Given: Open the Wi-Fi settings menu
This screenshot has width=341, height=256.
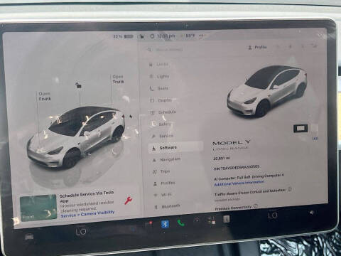Looking at the screenshot, I should click(163, 195).
